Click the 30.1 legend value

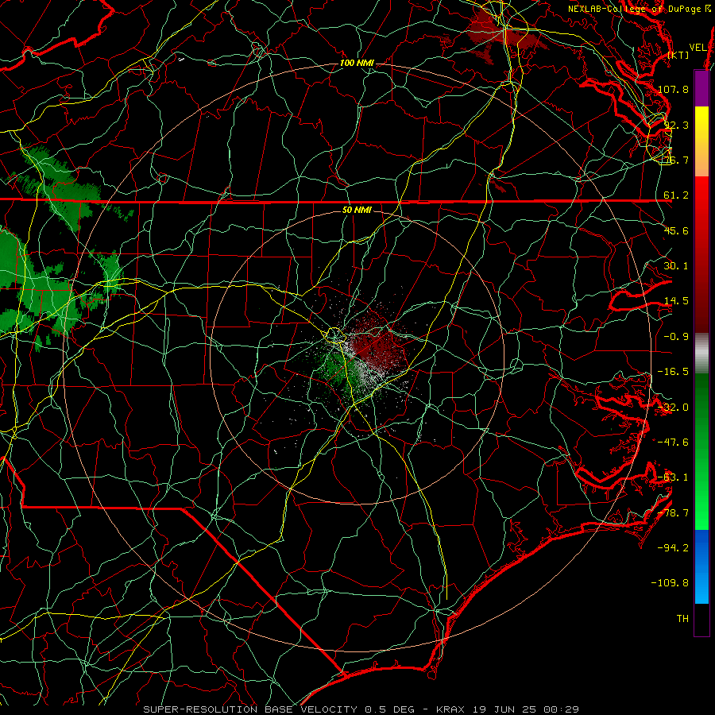pyautogui.click(x=676, y=266)
